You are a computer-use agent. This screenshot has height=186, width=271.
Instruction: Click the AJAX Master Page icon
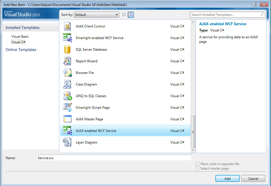point(67,119)
